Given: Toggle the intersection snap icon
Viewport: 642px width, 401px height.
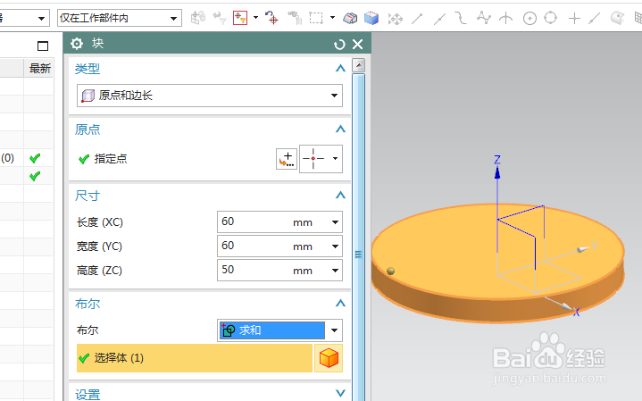Looking at the screenshot, I should click(x=506, y=18).
